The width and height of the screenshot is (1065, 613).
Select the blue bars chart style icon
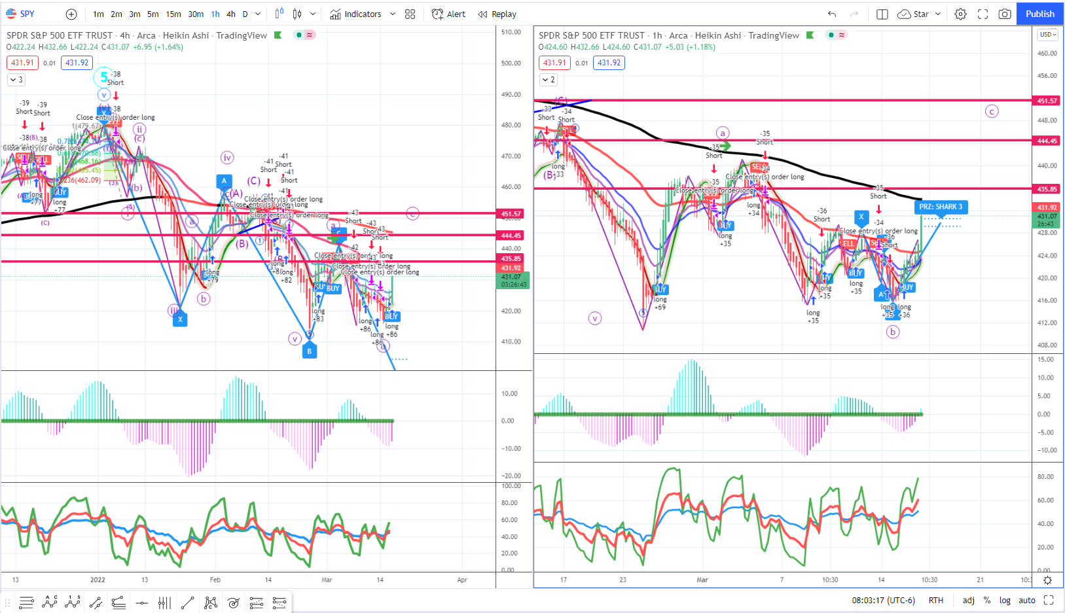pos(280,14)
